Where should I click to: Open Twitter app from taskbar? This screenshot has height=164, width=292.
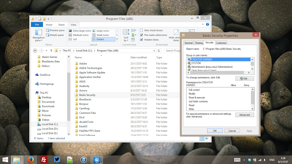[57, 160]
